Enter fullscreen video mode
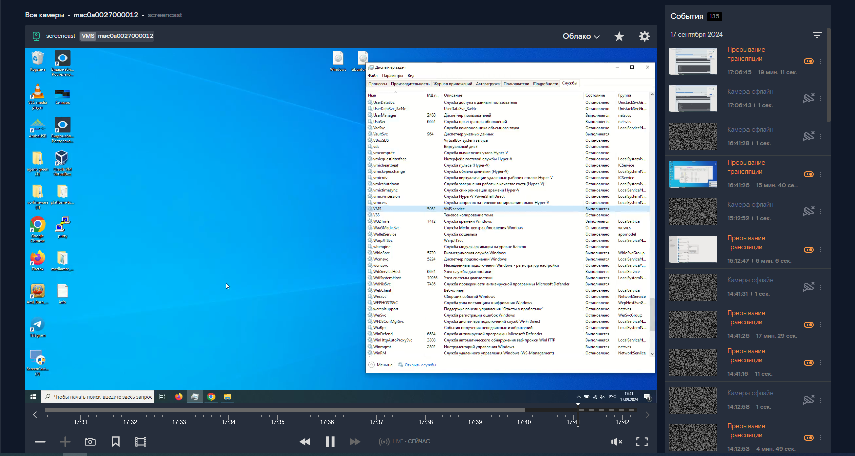The height and width of the screenshot is (456, 855). 642,442
